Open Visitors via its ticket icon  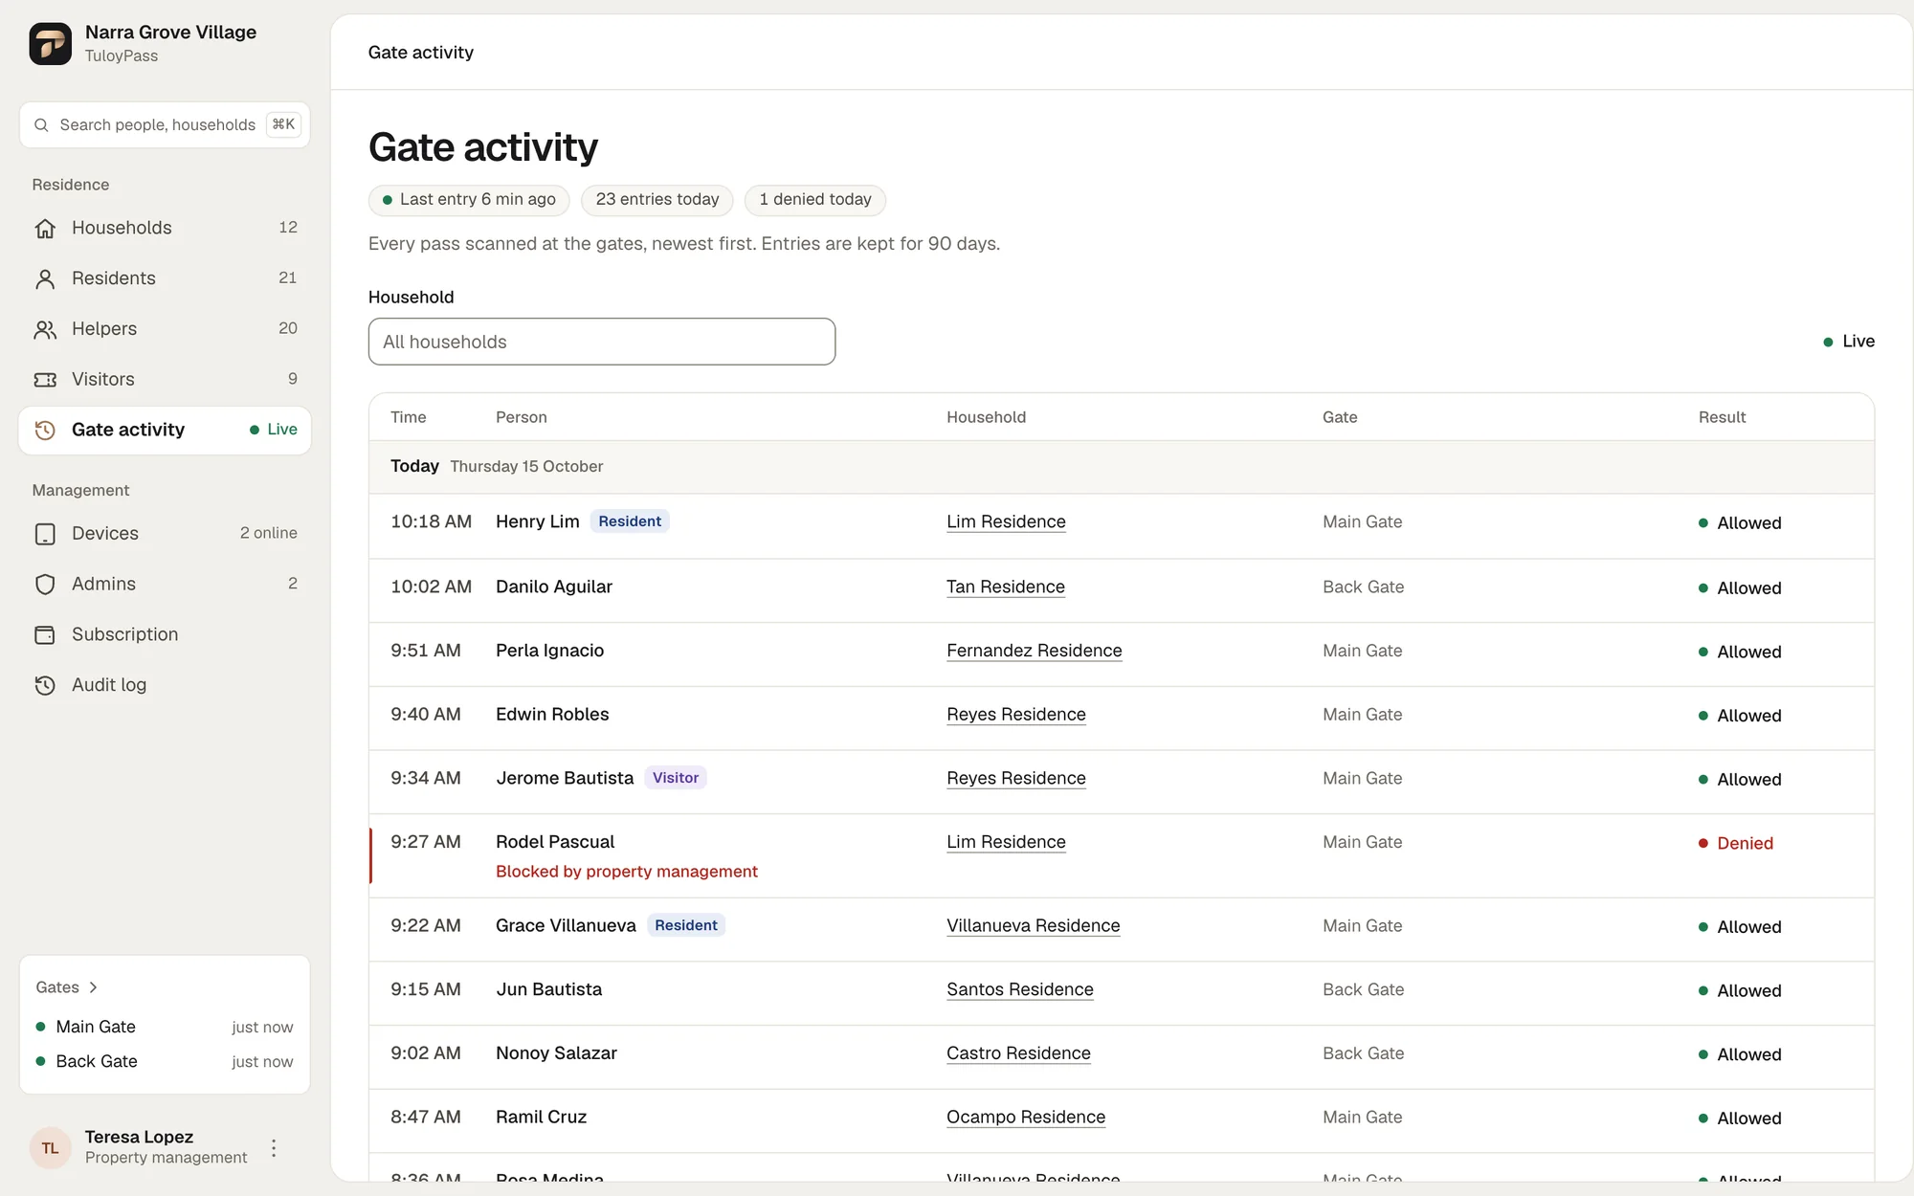45,380
